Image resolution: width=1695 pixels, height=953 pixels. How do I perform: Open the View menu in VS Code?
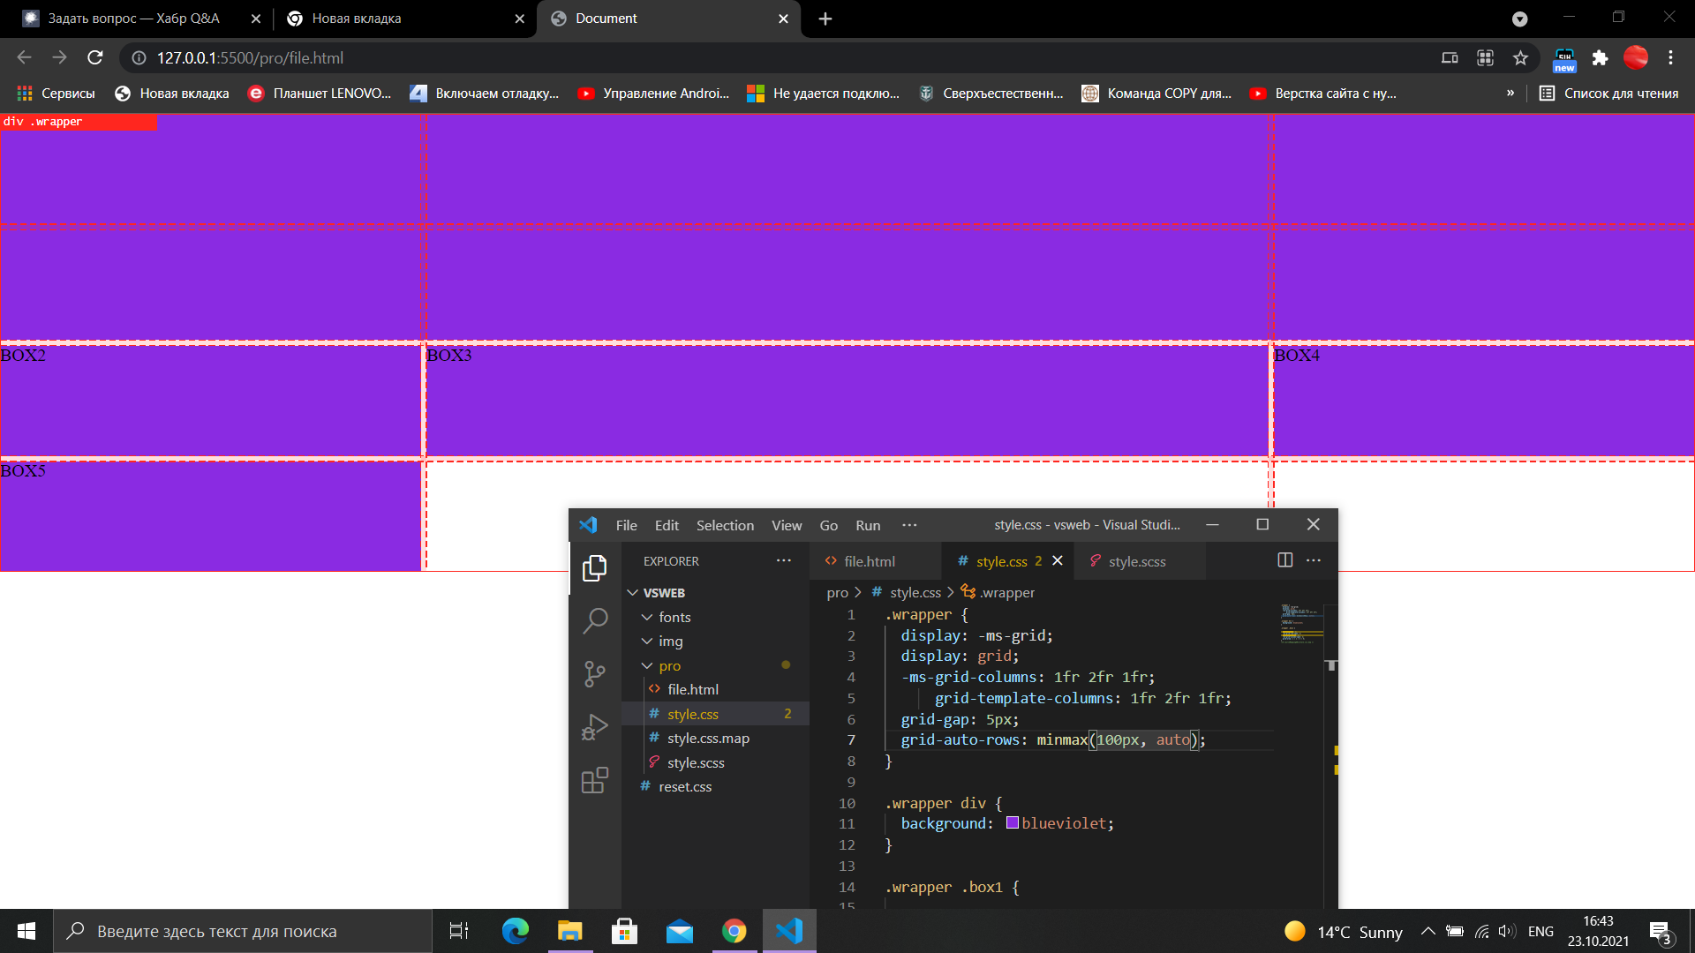[787, 525]
